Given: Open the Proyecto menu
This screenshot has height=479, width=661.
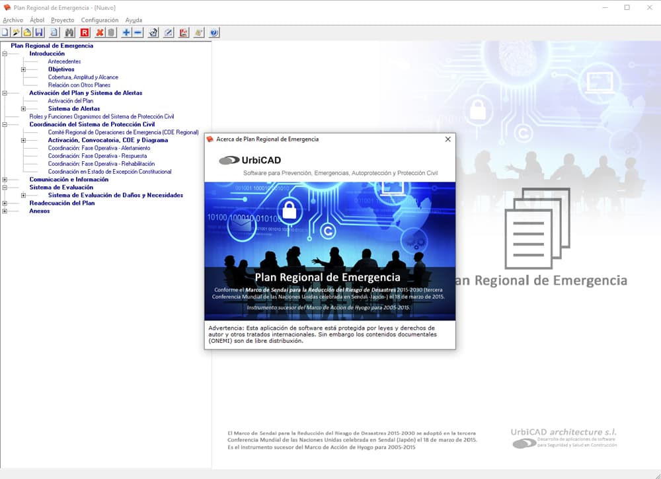Looking at the screenshot, I should (62, 20).
